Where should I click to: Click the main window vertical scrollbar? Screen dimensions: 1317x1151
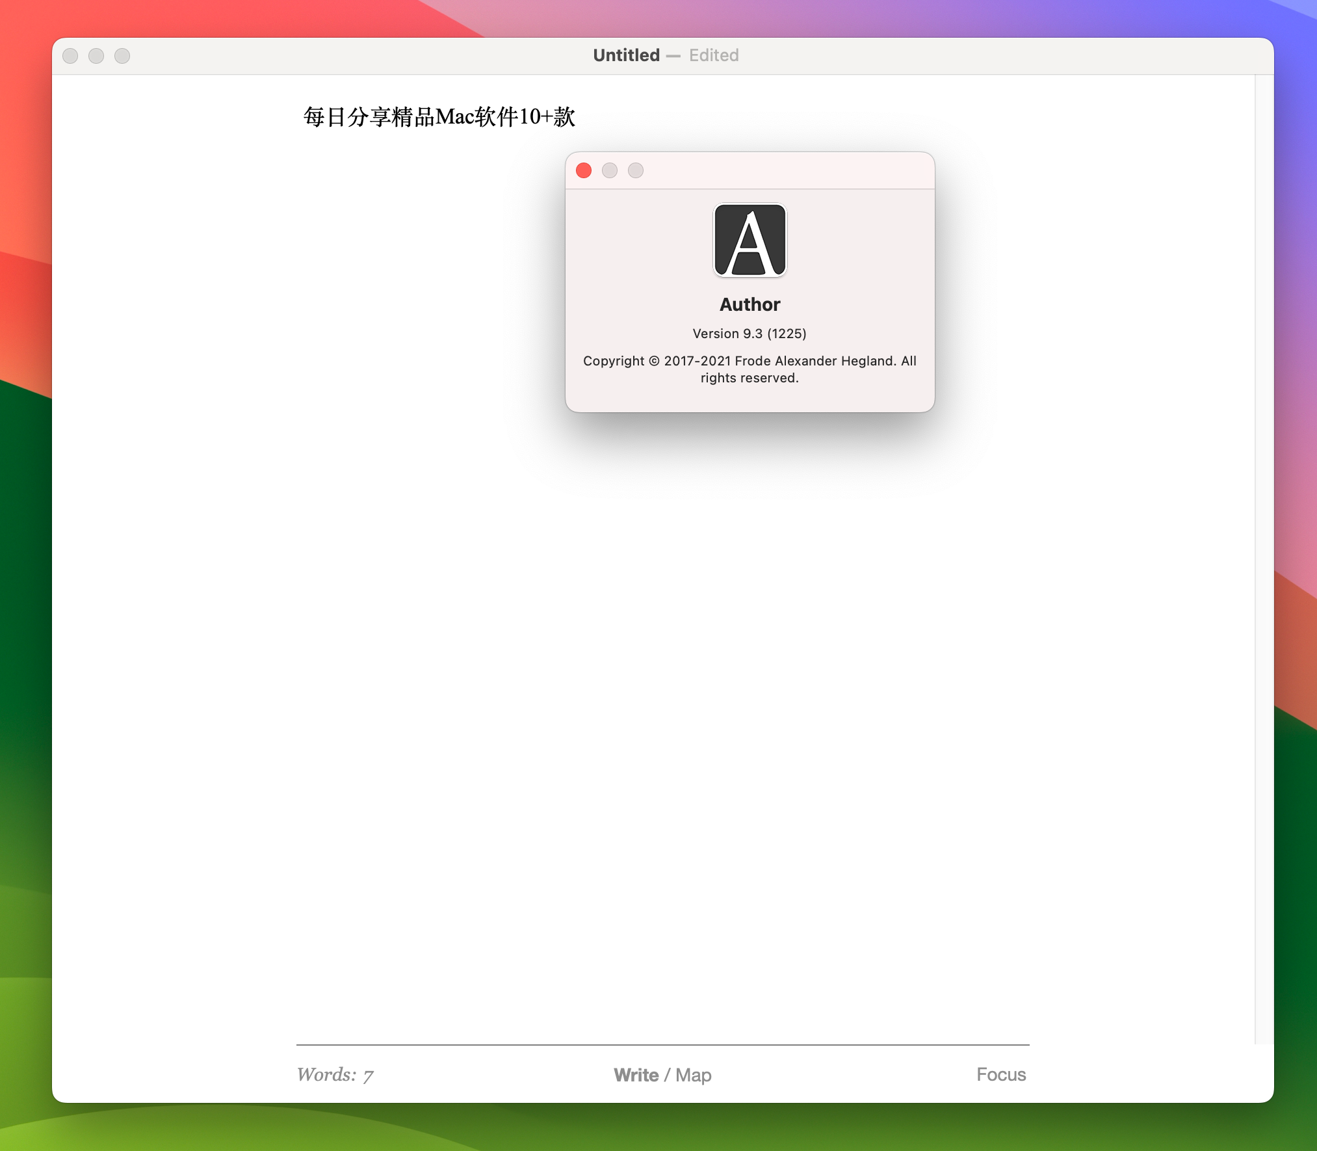[x=1264, y=559]
